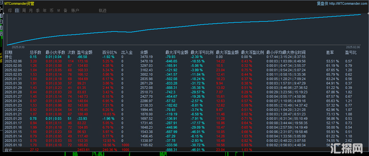Click the 最大浮盈比例 column header

coord(253,52)
